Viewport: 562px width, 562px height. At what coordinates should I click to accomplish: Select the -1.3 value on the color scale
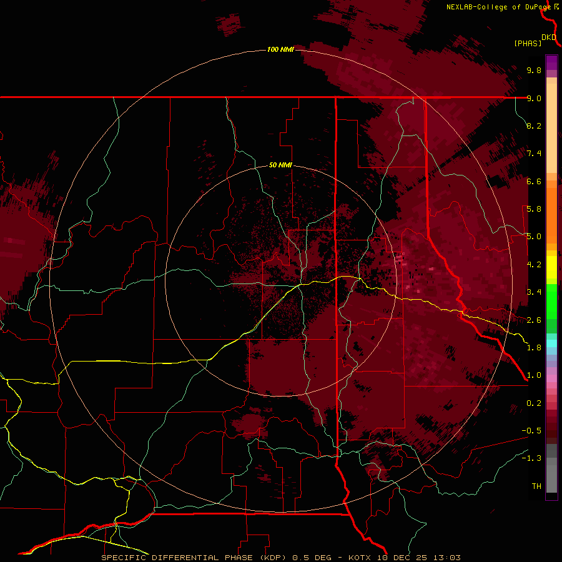pyautogui.click(x=531, y=458)
